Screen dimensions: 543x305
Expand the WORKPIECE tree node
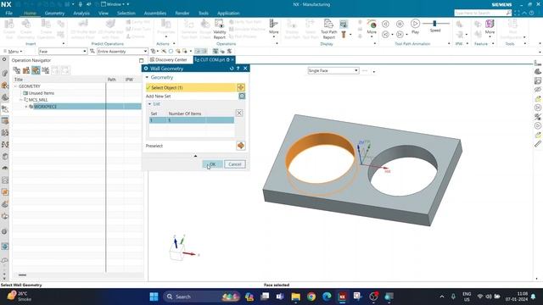click(x=26, y=107)
